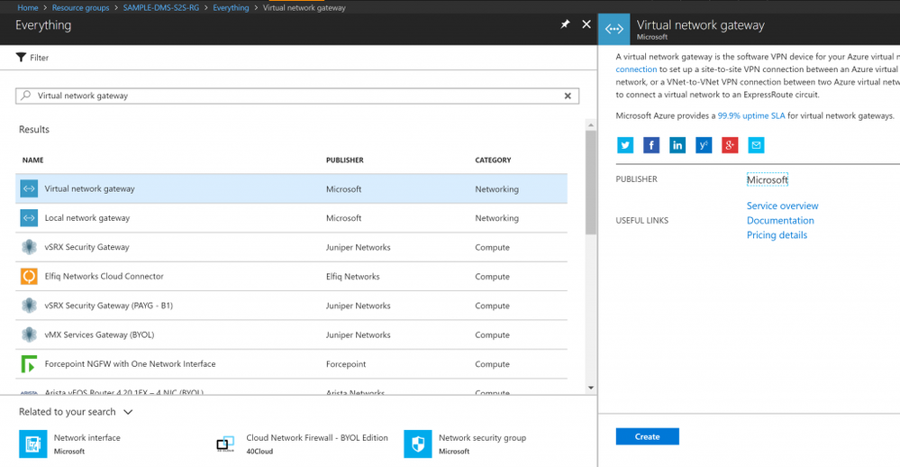Select vSRX Security Gateway (PAYG - B1)

click(x=291, y=306)
